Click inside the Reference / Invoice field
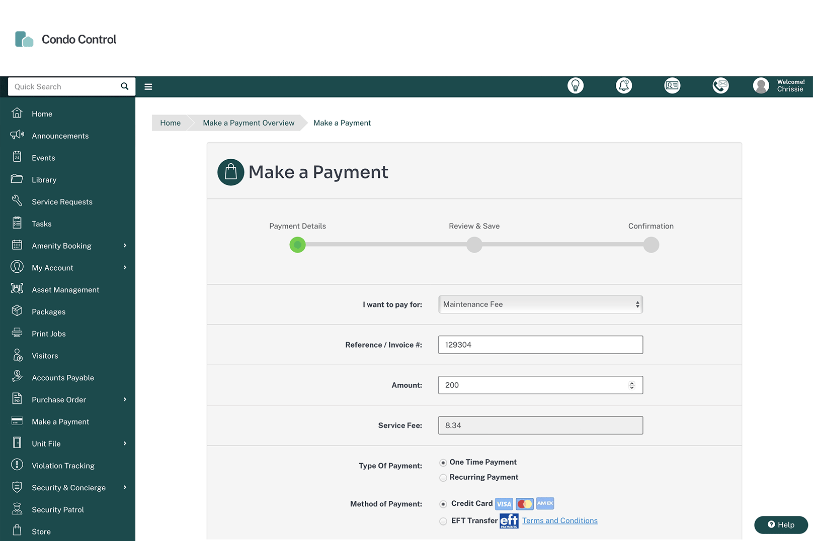The width and height of the screenshot is (813, 541). [x=540, y=344]
